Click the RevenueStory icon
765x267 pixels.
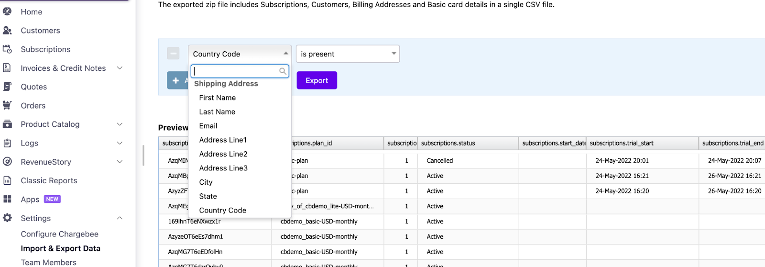click(7, 162)
